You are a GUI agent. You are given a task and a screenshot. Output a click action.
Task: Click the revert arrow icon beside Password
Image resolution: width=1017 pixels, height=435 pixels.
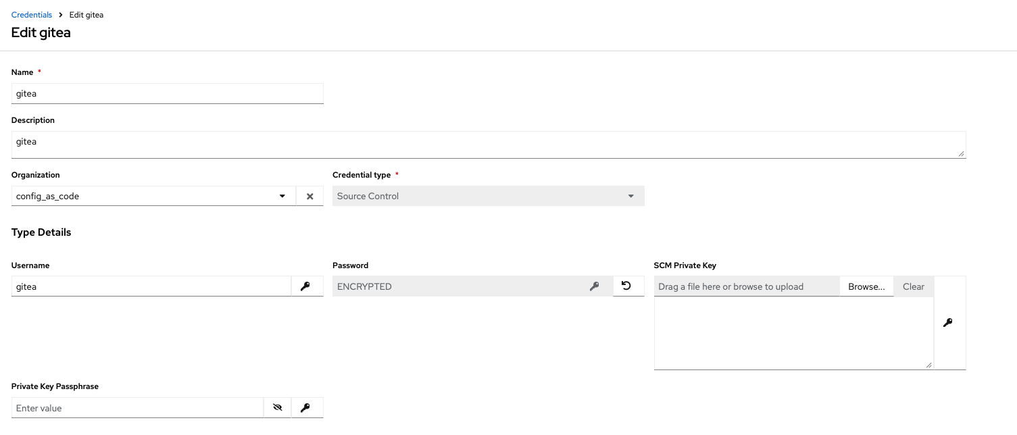pos(626,286)
